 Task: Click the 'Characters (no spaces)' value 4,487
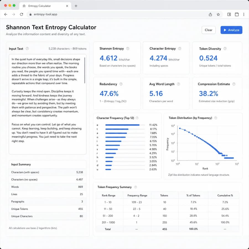pos(79,180)
